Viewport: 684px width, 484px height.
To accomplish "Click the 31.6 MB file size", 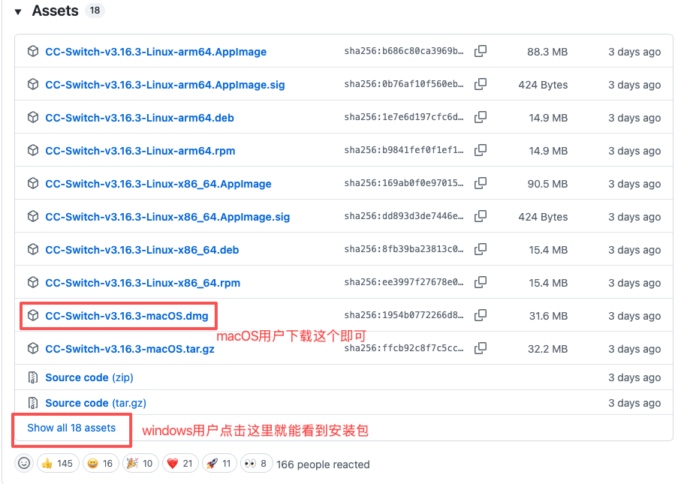I will pyautogui.click(x=548, y=316).
